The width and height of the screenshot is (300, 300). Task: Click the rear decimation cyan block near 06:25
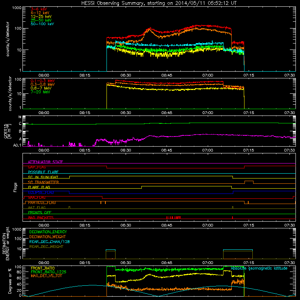pyautogui.click(x=111, y=250)
